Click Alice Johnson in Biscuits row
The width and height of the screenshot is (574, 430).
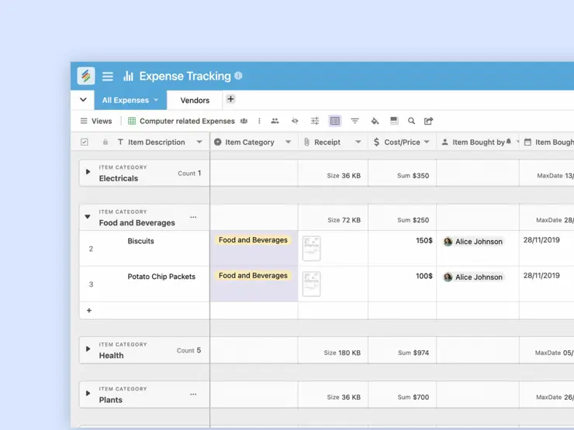(x=473, y=242)
